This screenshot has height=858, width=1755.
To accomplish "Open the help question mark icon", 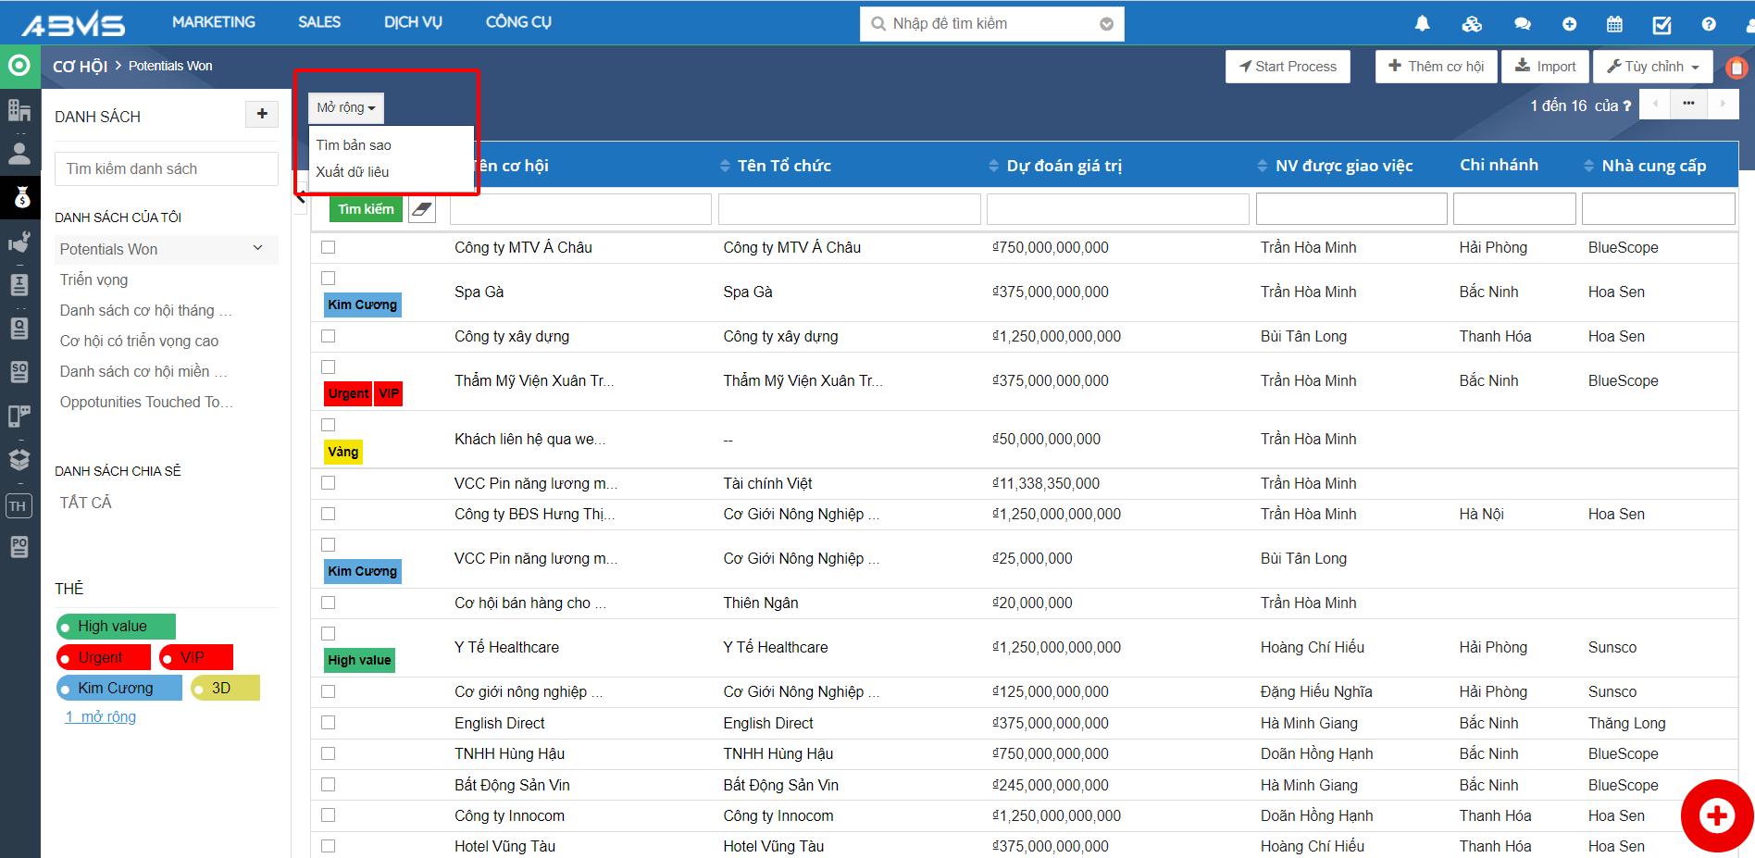I will tap(1709, 24).
